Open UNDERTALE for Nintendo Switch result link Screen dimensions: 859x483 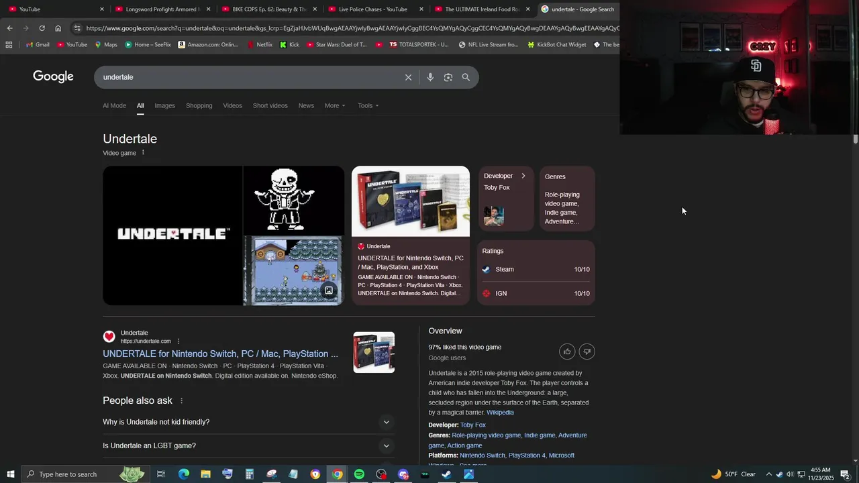tap(220, 354)
